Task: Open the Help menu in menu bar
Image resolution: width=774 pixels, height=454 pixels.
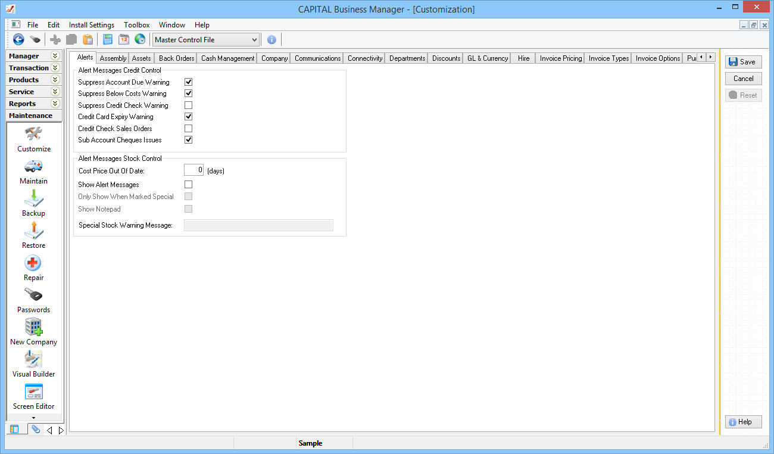Action: point(202,25)
